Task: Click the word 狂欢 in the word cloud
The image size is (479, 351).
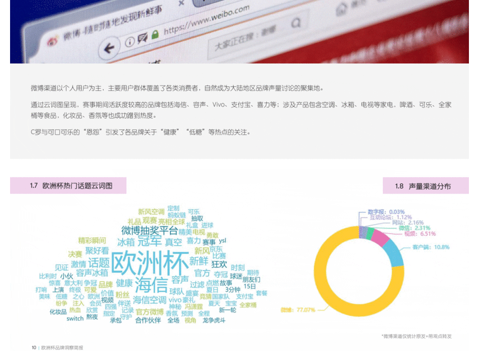Action: (x=219, y=264)
